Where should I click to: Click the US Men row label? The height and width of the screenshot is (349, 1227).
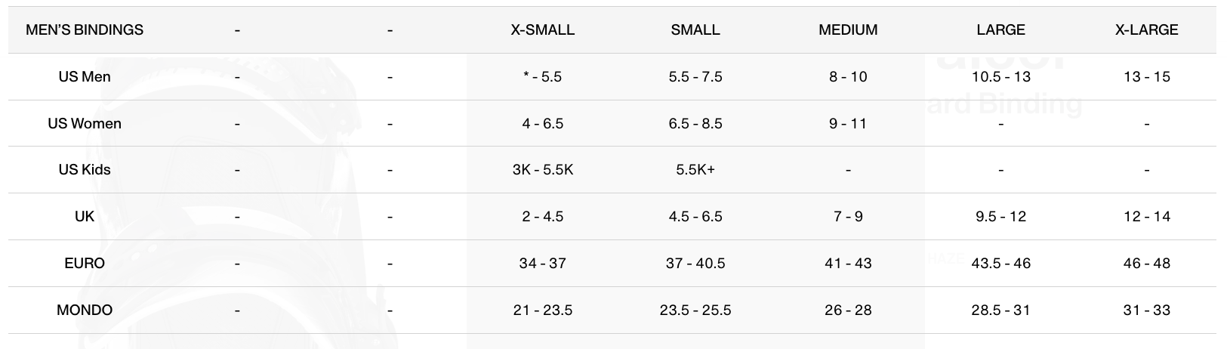85,77
